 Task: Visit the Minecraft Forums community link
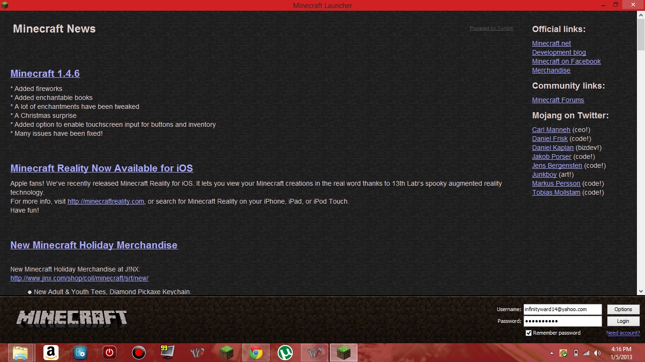point(558,100)
